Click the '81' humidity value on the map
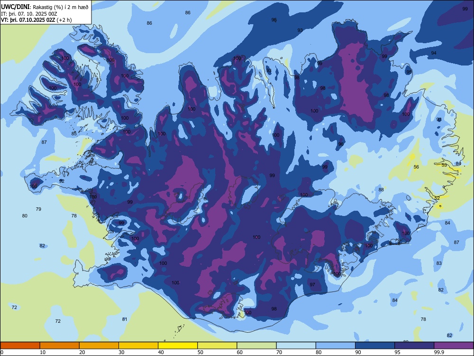 pyautogui.click(x=125, y=319)
